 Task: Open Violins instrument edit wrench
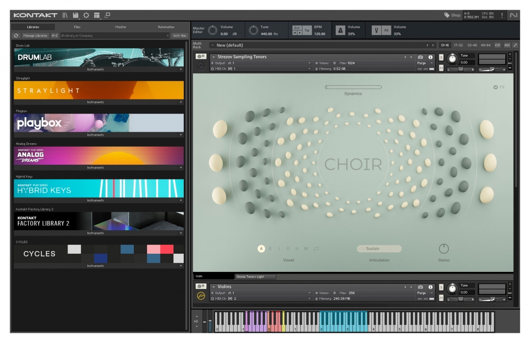(201, 286)
